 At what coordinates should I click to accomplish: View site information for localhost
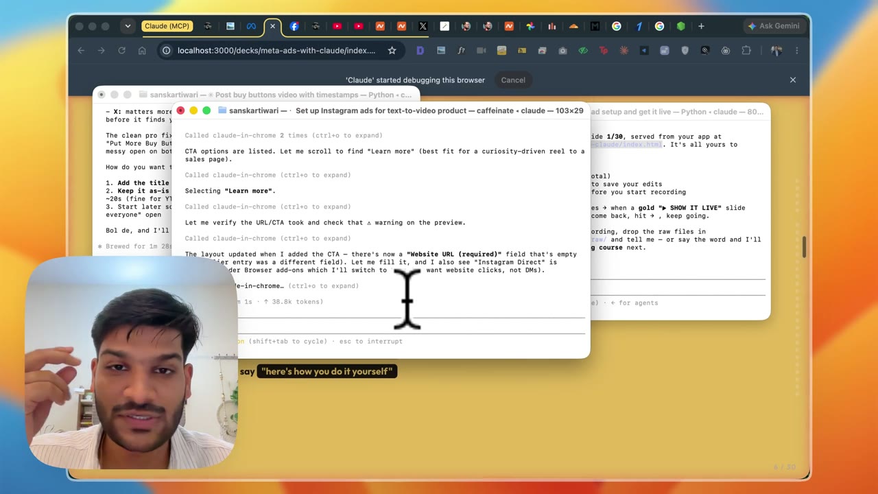coord(166,50)
